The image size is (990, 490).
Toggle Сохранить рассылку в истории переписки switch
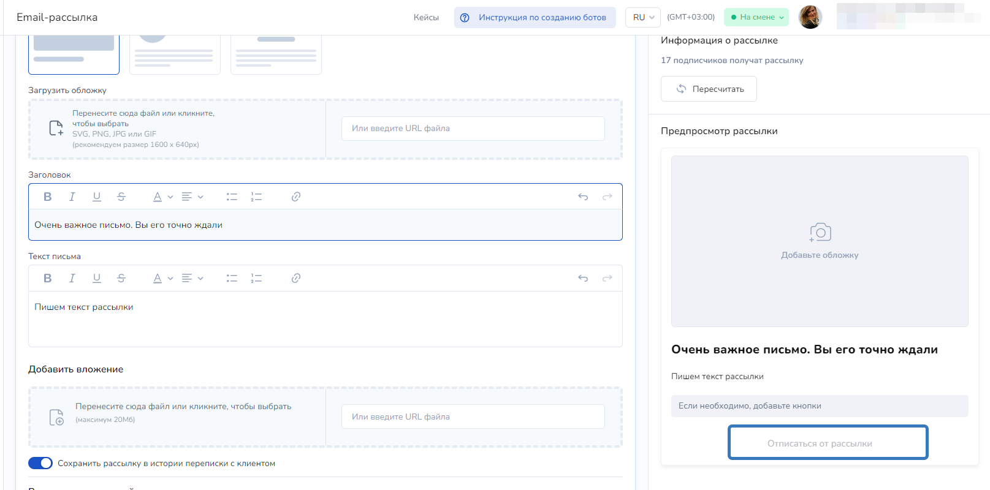tap(40, 463)
